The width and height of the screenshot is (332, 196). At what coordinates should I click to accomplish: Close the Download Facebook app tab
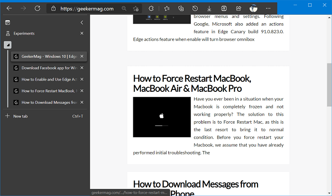point(82,68)
